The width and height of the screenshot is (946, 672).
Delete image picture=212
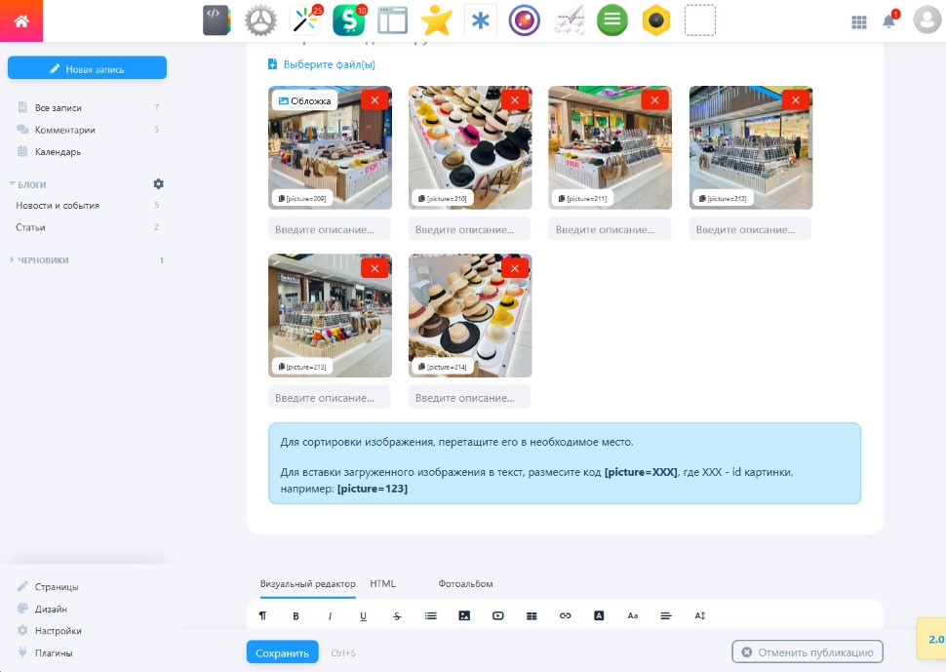click(795, 100)
